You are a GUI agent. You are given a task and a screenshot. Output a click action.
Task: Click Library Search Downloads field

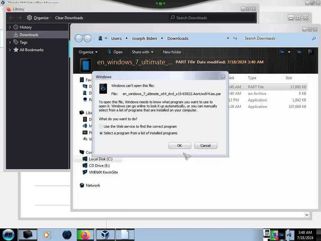pyautogui.click(x=212, y=18)
